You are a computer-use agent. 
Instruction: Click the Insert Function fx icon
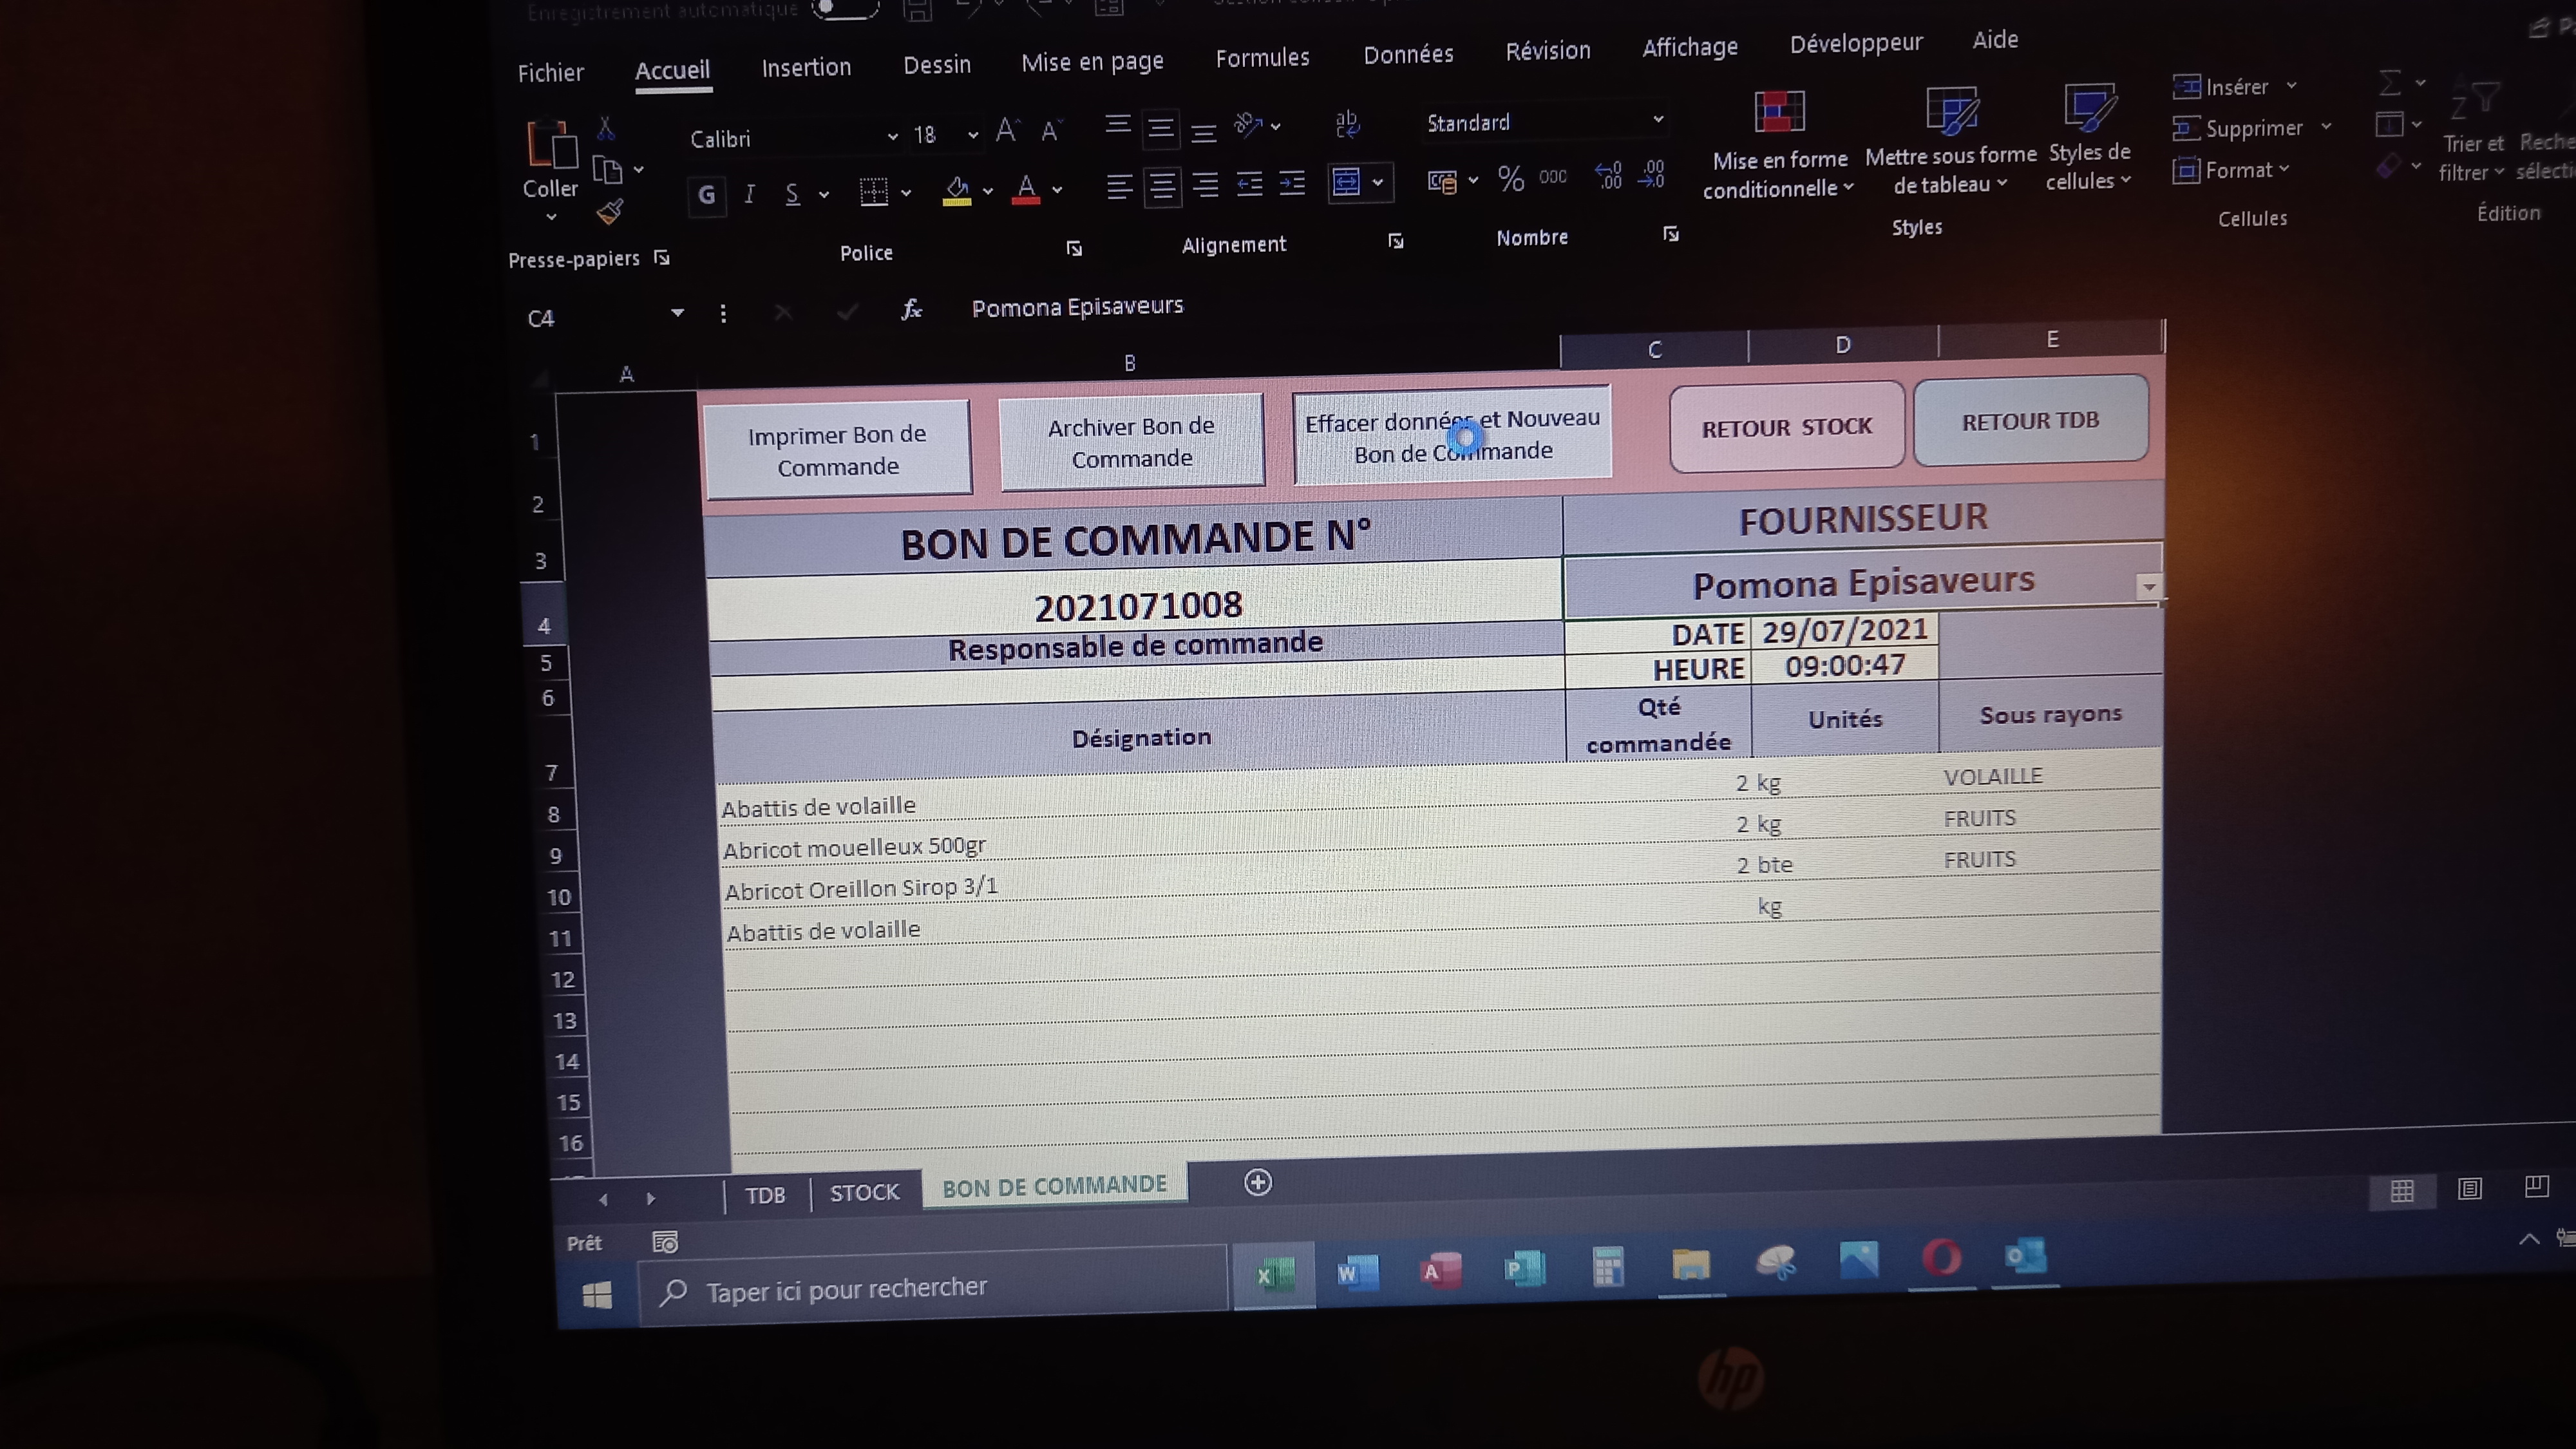[x=911, y=309]
